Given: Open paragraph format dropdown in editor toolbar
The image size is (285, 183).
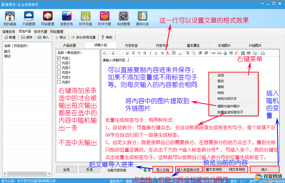Looking at the screenshot, I should tap(127, 53).
